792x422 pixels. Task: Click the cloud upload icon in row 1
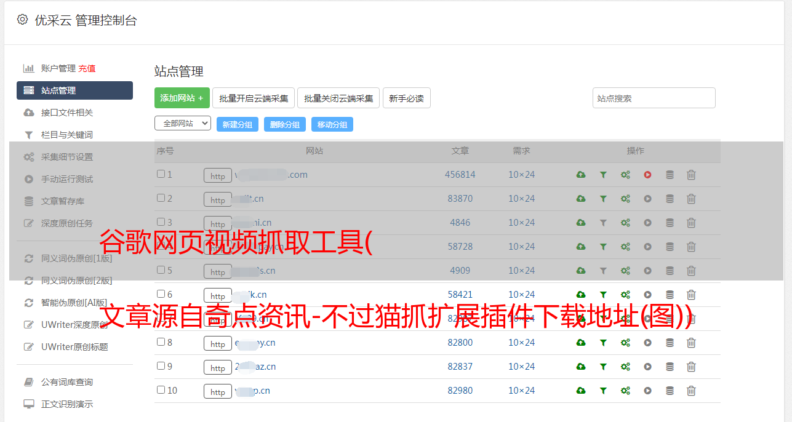pyautogui.click(x=581, y=175)
